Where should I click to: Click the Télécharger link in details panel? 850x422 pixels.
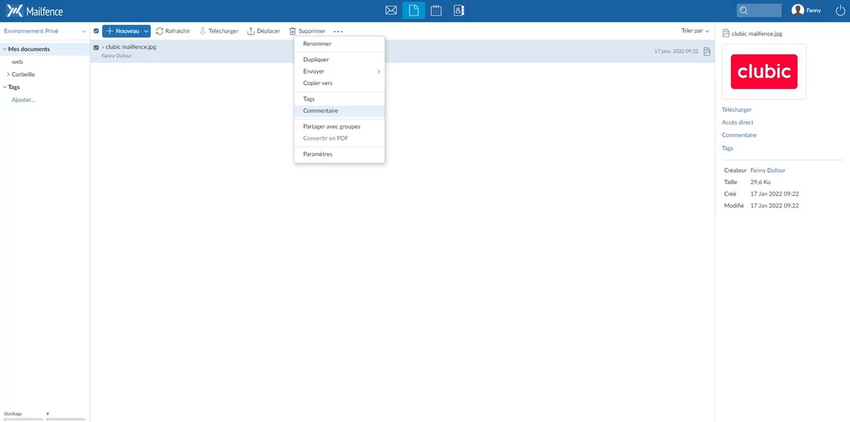pos(737,110)
